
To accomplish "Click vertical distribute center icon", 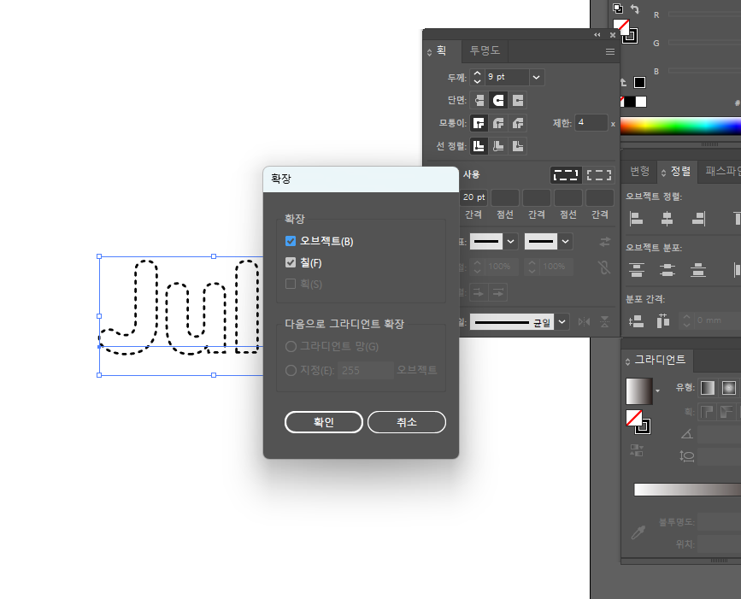I will point(667,270).
